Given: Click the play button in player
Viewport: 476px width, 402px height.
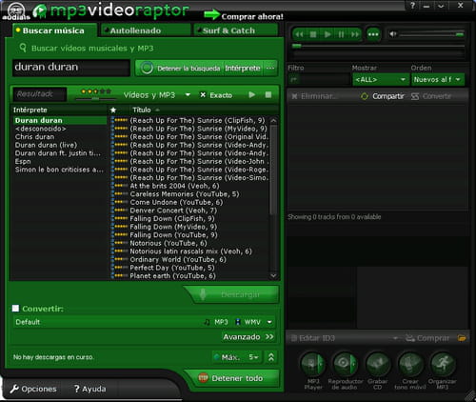Looking at the screenshot, I should [x=327, y=34].
